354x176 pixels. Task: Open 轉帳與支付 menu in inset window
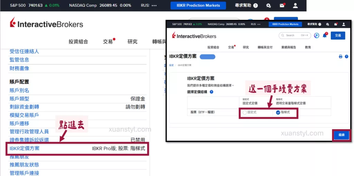point(265,47)
